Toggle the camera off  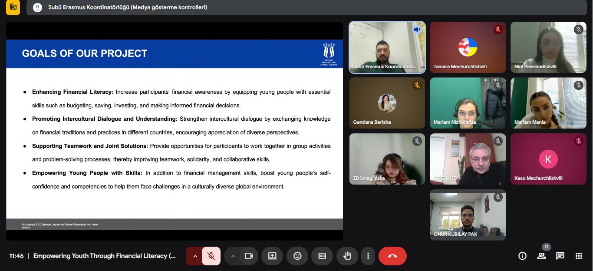(x=249, y=256)
